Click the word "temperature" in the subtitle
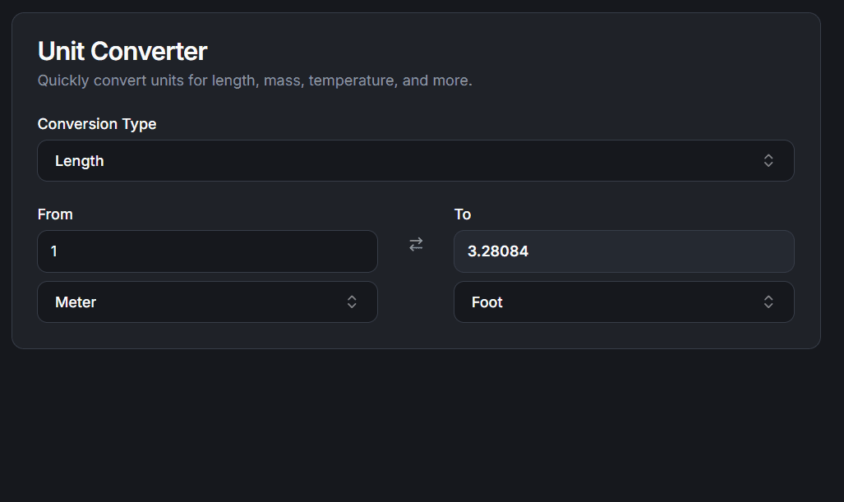 pos(351,81)
